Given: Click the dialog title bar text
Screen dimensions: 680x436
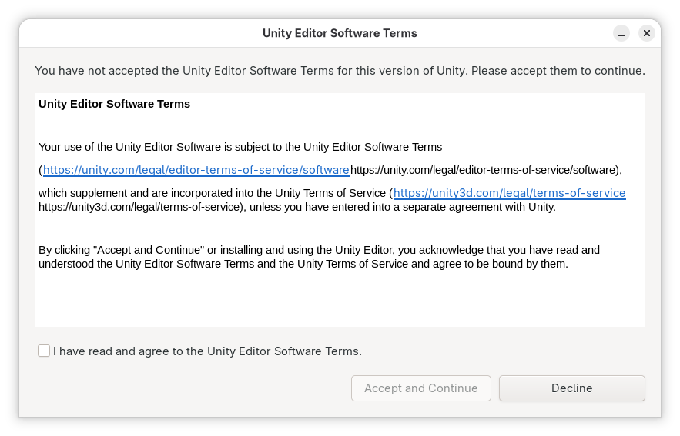Looking at the screenshot, I should [340, 33].
